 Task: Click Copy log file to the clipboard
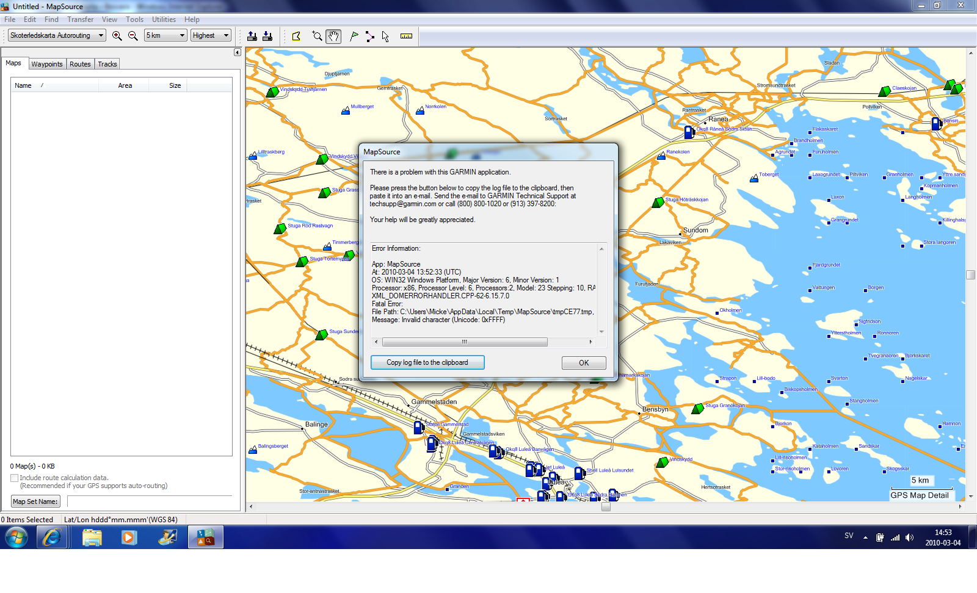[427, 362]
